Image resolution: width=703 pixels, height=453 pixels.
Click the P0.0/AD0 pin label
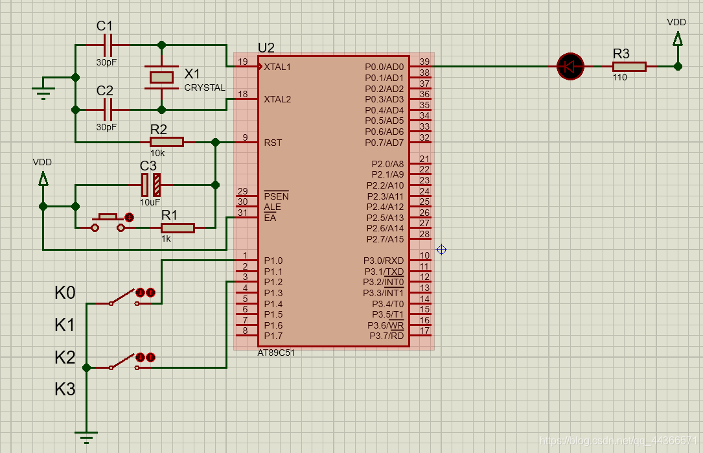coord(384,67)
